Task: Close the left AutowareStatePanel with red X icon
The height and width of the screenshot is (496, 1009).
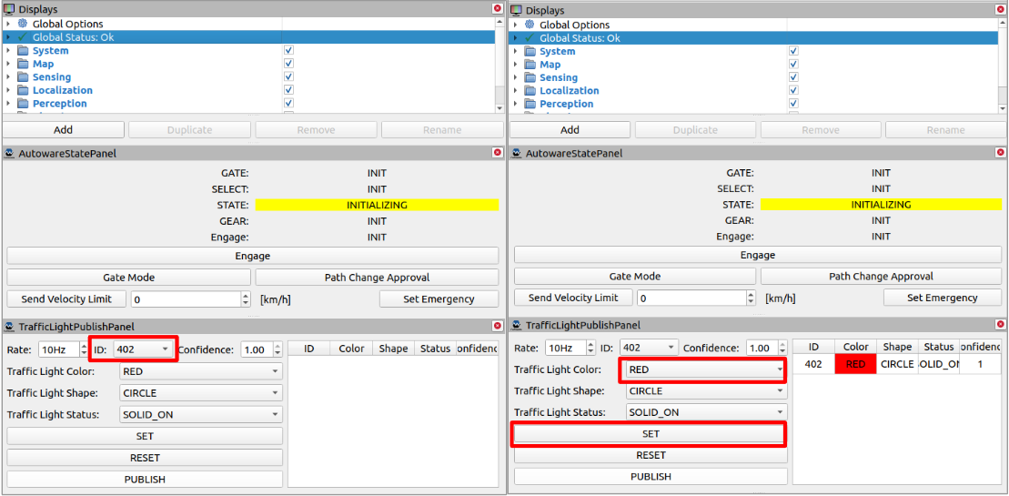Action: (498, 154)
